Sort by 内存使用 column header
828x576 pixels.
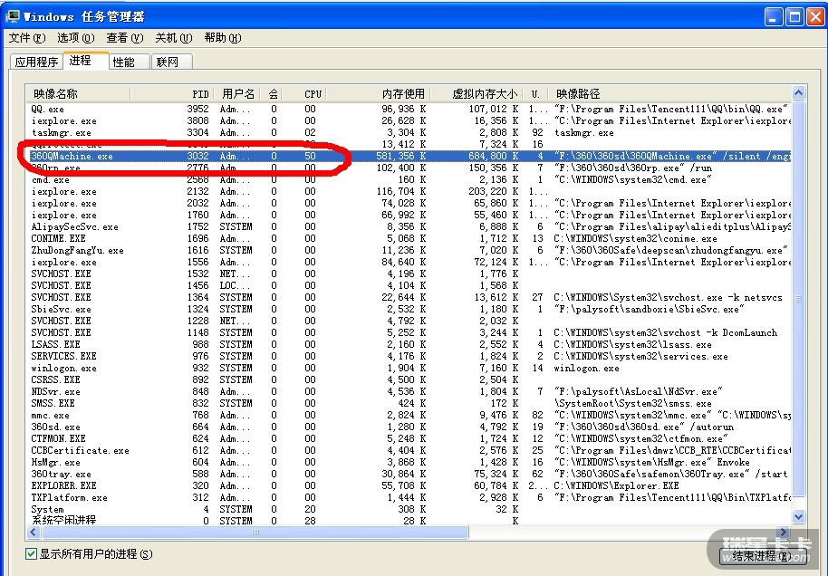click(379, 94)
